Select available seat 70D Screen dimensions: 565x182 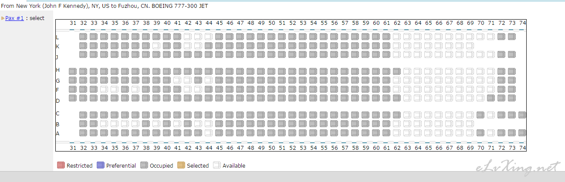pos(480,98)
